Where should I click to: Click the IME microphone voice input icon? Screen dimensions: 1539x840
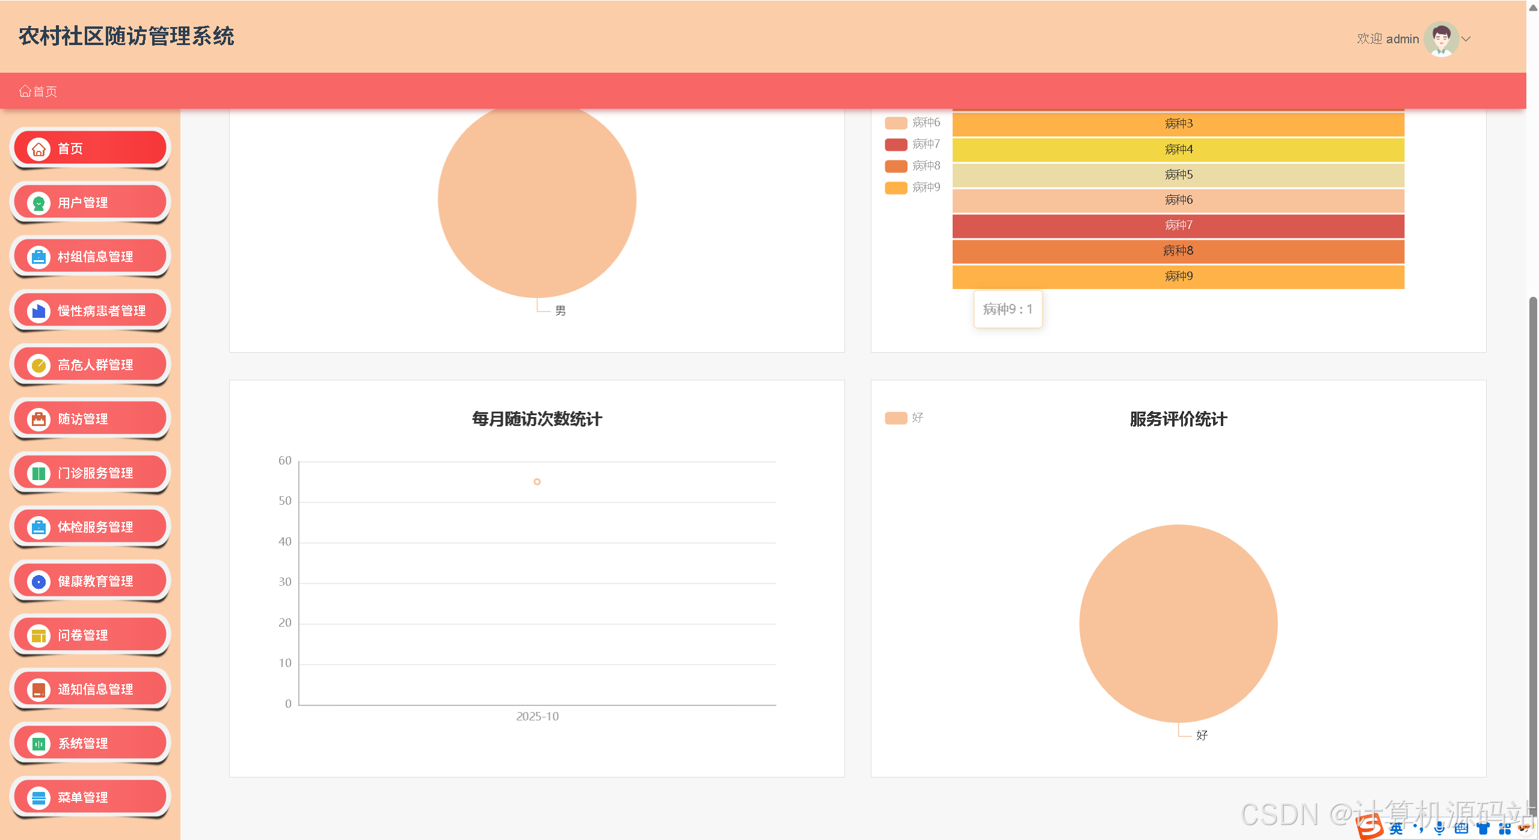1439,829
